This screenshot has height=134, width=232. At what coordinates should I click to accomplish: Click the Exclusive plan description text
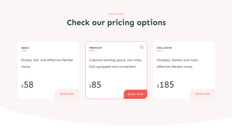[177, 63]
